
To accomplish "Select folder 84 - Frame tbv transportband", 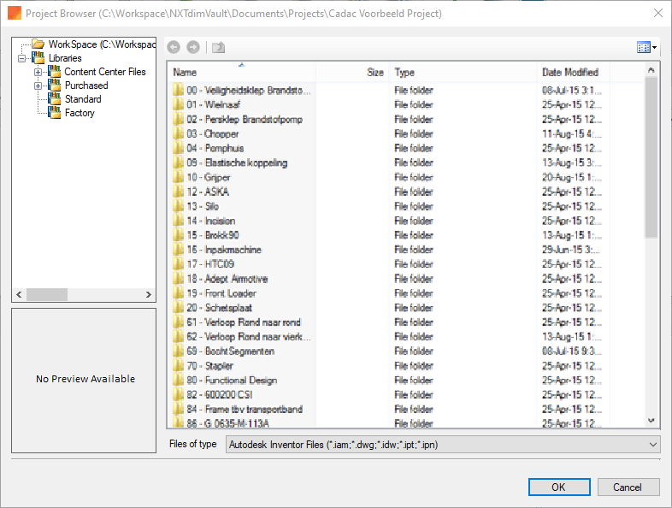I will [x=238, y=410].
